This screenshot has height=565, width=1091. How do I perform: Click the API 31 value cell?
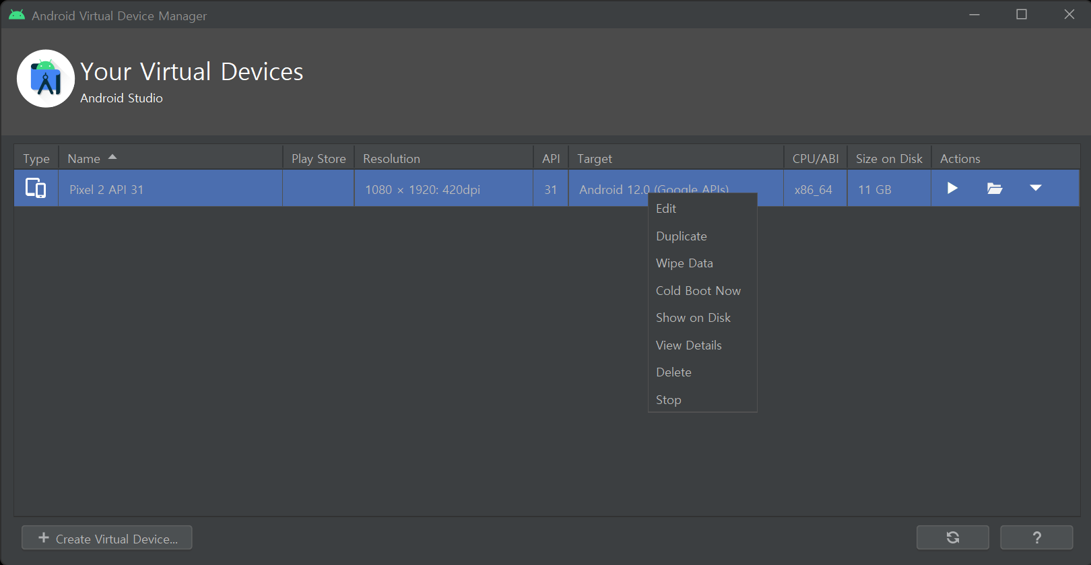(551, 189)
